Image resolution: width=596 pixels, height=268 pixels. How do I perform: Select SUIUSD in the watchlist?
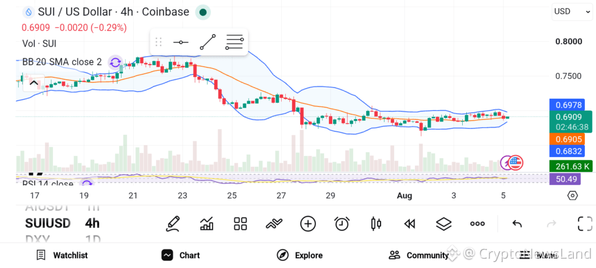click(x=48, y=223)
